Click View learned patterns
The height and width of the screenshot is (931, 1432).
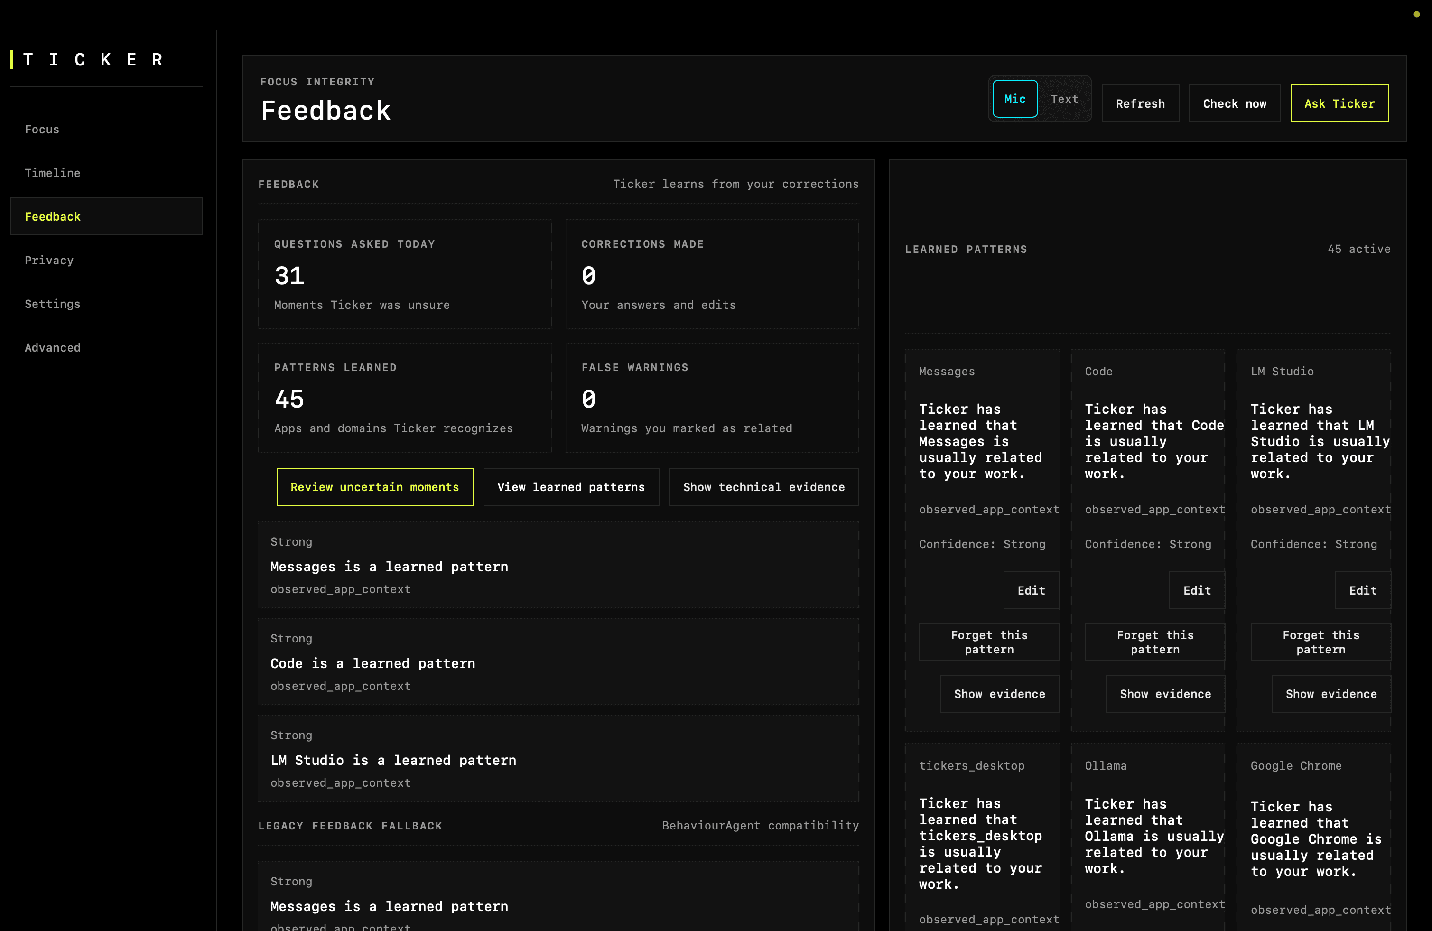(571, 487)
